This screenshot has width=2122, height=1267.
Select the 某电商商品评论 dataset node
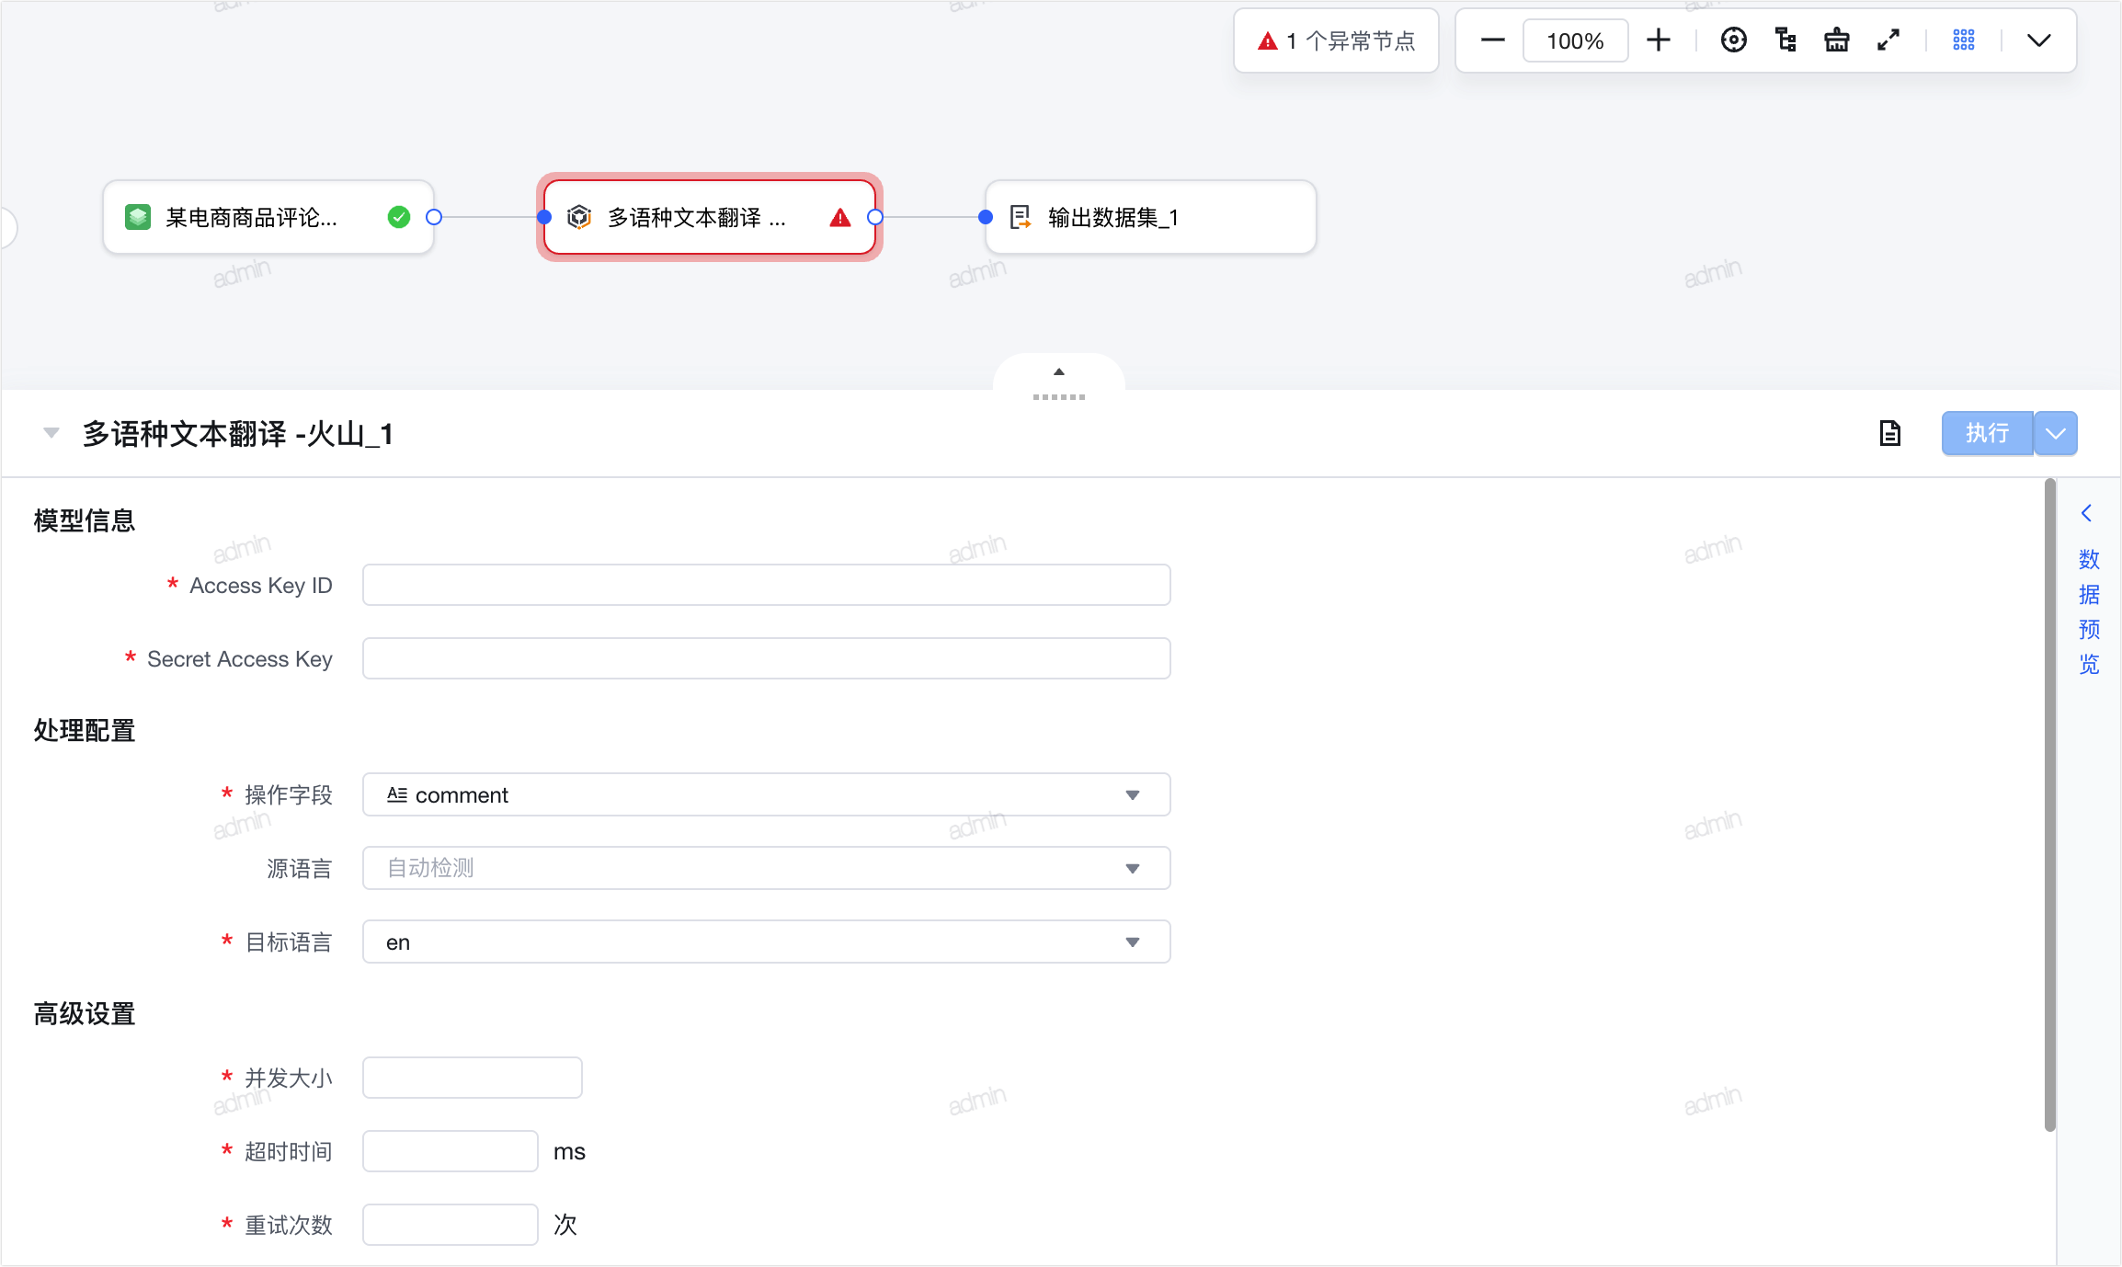(268, 217)
